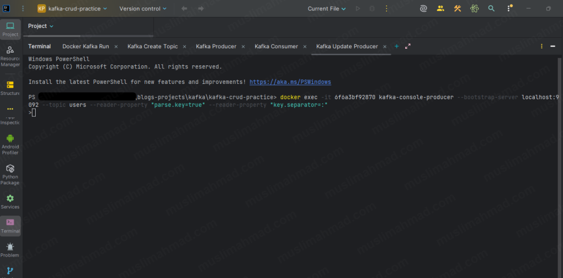Navigate forward with the right arrow
Viewport: 563px width, 278px height.
pyautogui.click(x=201, y=9)
